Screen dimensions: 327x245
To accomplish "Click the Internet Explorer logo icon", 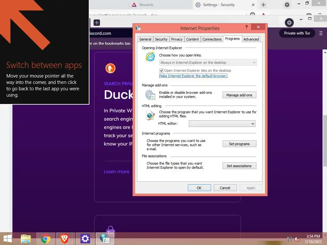I will [x=150, y=57].
